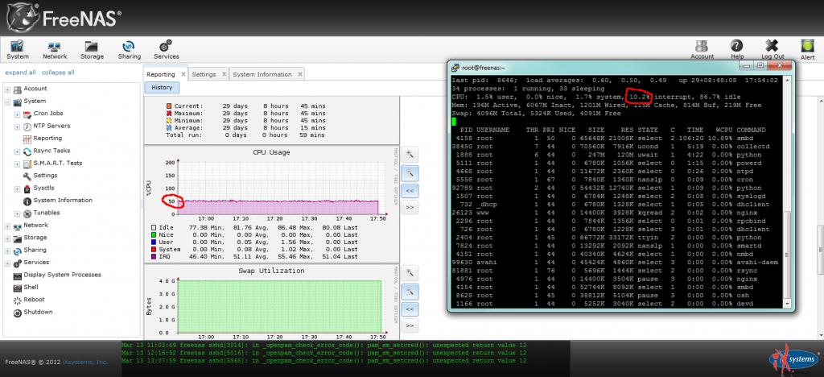The width and height of the screenshot is (824, 377).
Task: View the Alert indicator icon
Action: click(x=807, y=49)
